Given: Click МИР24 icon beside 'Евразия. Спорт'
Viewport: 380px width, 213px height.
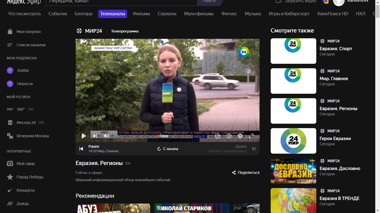Looking at the screenshot, I should [322, 41].
